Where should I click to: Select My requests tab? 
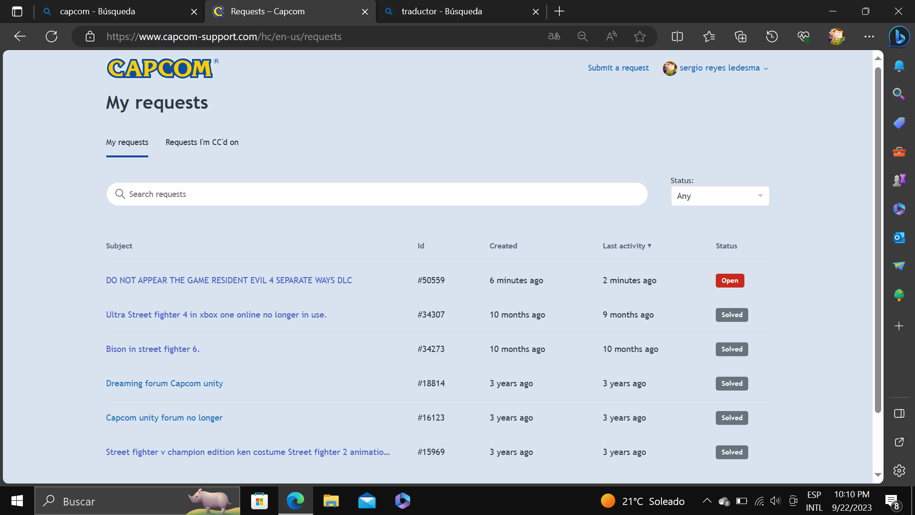pyautogui.click(x=127, y=142)
